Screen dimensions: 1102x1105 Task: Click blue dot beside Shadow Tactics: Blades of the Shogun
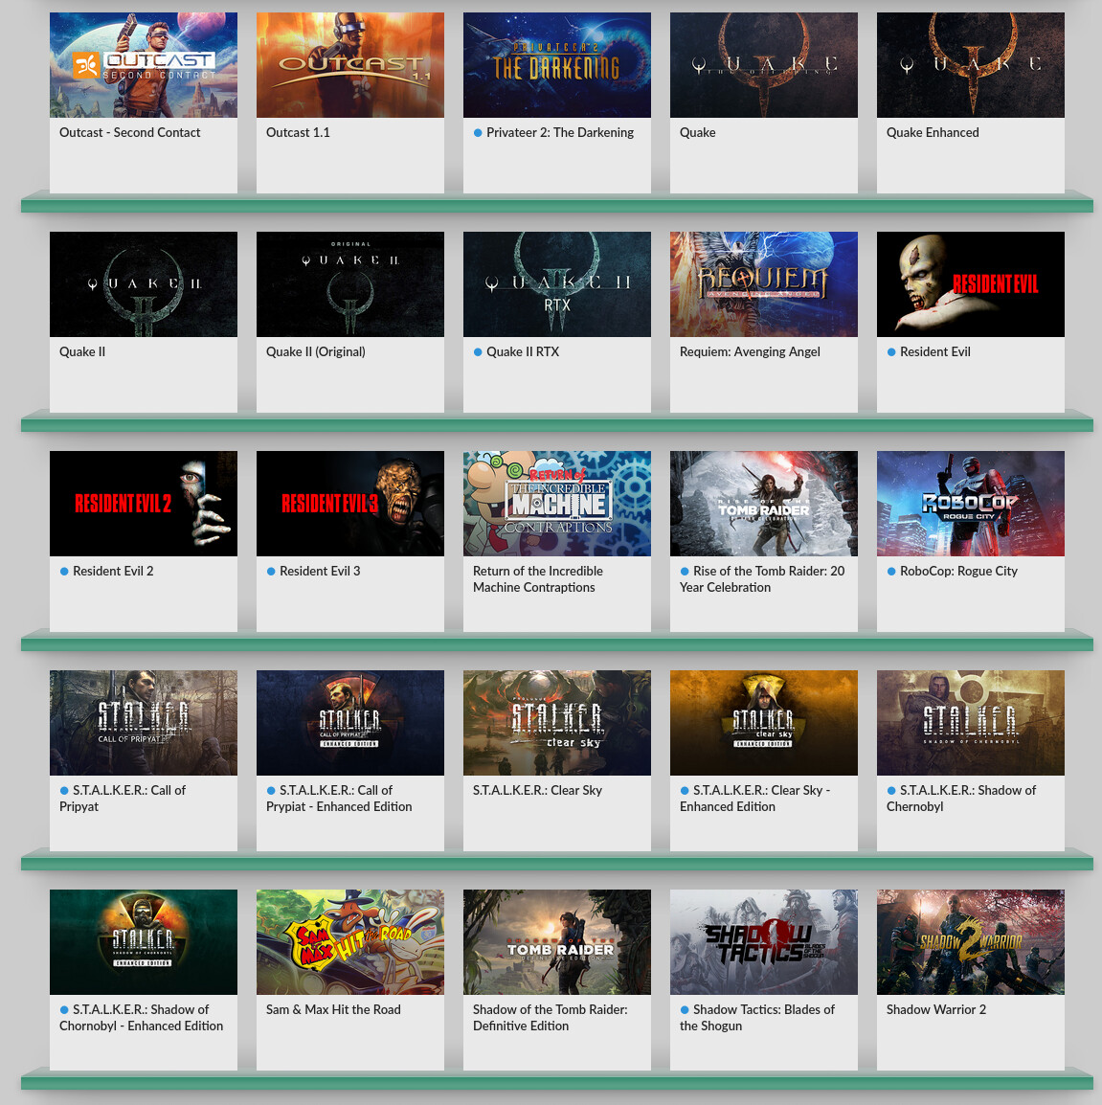pos(685,1010)
